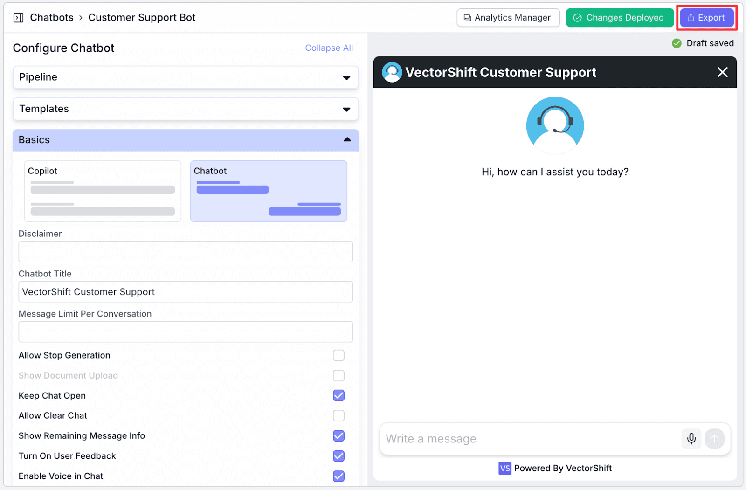The image size is (746, 490).
Task: Click the green Draft saved check icon
Action: [x=677, y=43]
